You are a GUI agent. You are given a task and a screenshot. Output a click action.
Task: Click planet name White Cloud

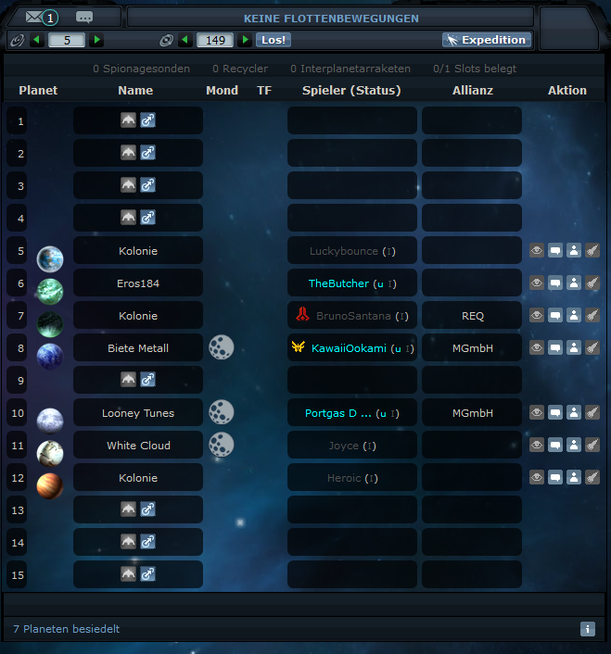pos(138,446)
